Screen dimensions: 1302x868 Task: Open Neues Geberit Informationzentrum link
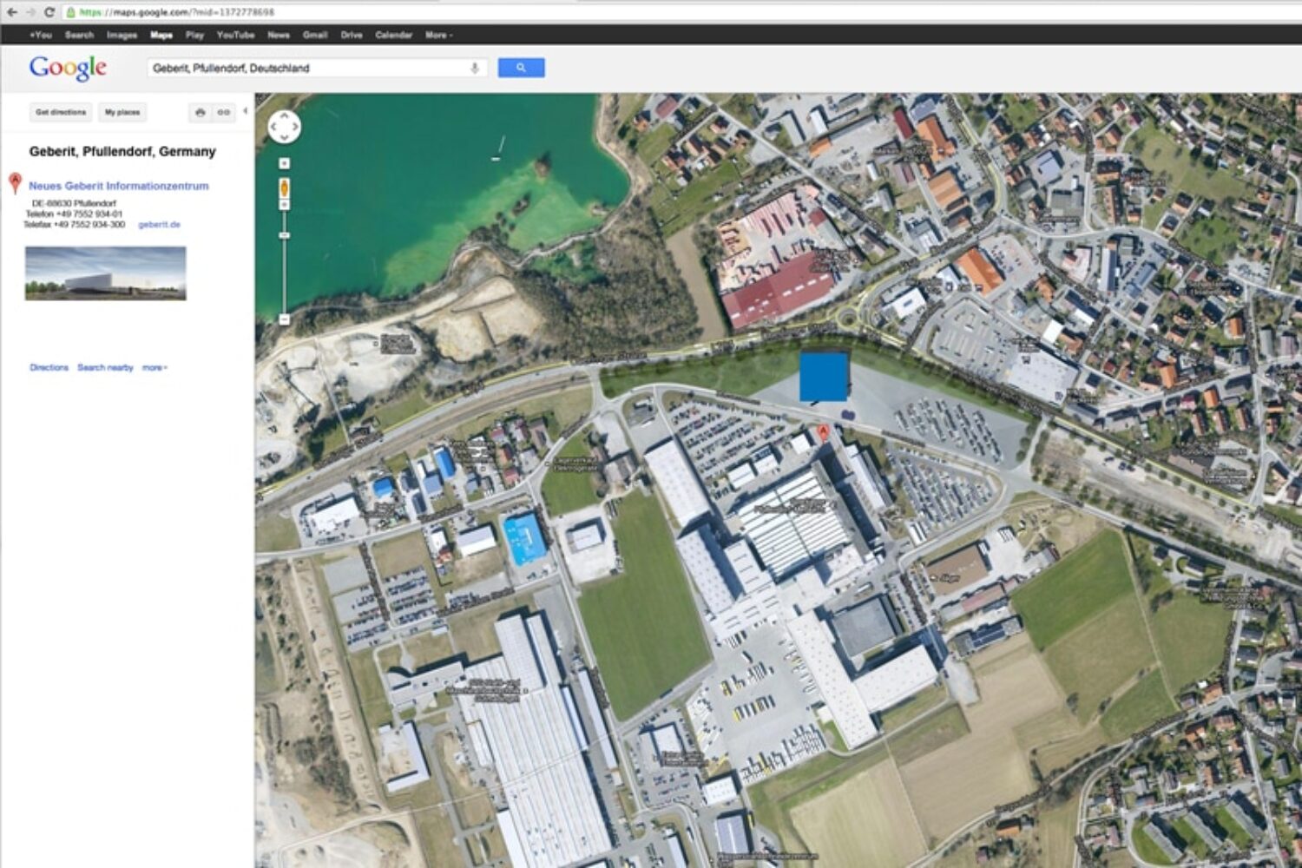pyautogui.click(x=118, y=186)
